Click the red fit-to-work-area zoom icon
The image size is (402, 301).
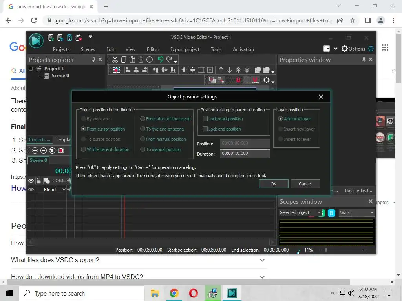[x=61, y=150]
